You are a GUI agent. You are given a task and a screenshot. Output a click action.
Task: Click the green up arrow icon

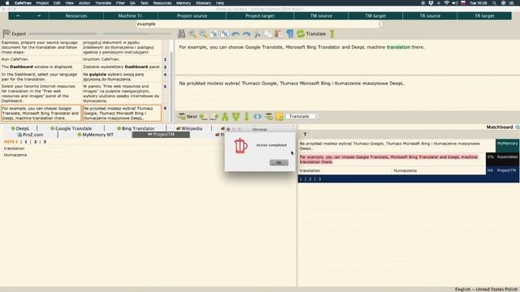click(332, 34)
